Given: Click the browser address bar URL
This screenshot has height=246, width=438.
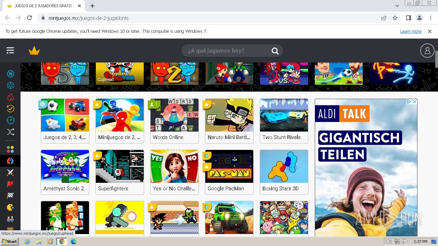Looking at the screenshot, I should pos(89,18).
